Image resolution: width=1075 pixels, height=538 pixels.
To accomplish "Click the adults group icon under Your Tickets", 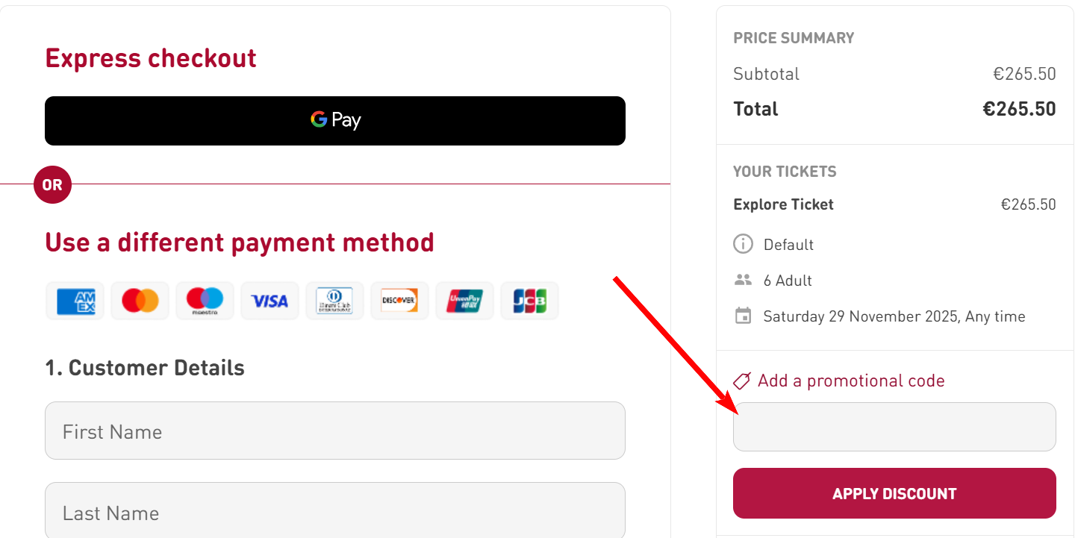I will (743, 279).
